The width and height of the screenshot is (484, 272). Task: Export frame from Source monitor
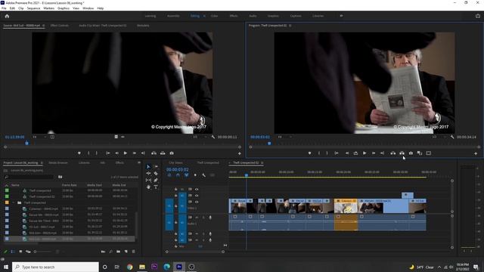(172, 153)
